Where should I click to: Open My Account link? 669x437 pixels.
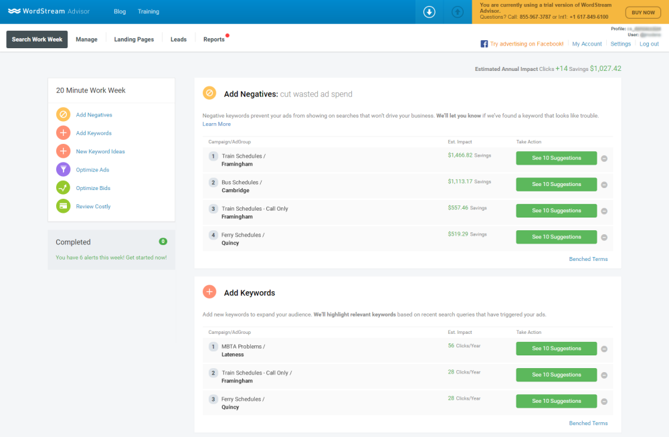(x=587, y=44)
